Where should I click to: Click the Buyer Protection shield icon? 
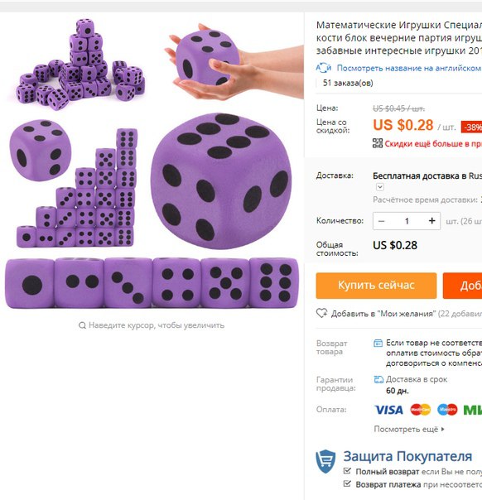[325, 461]
